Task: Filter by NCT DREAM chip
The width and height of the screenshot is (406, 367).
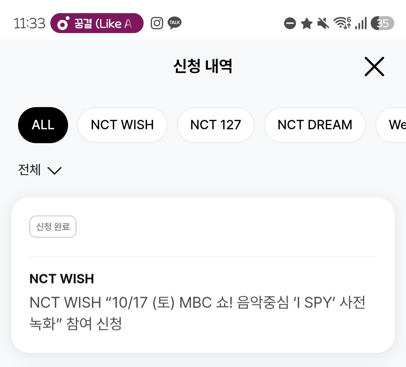Action: pos(315,125)
